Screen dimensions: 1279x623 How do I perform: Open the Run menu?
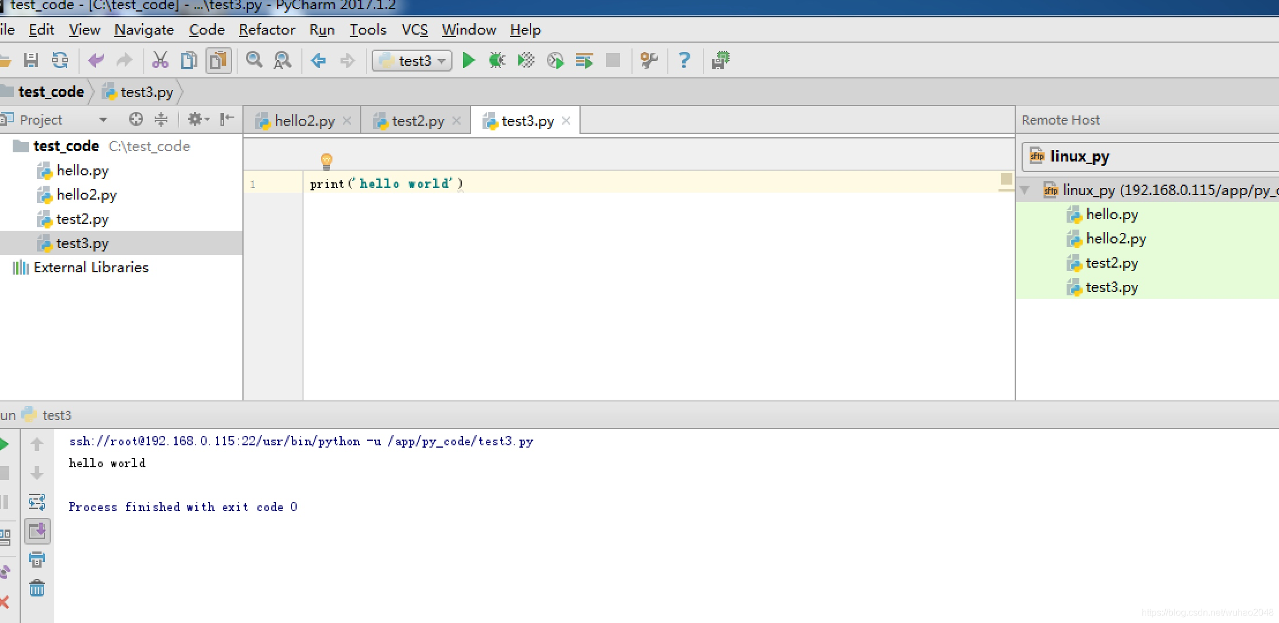322,29
